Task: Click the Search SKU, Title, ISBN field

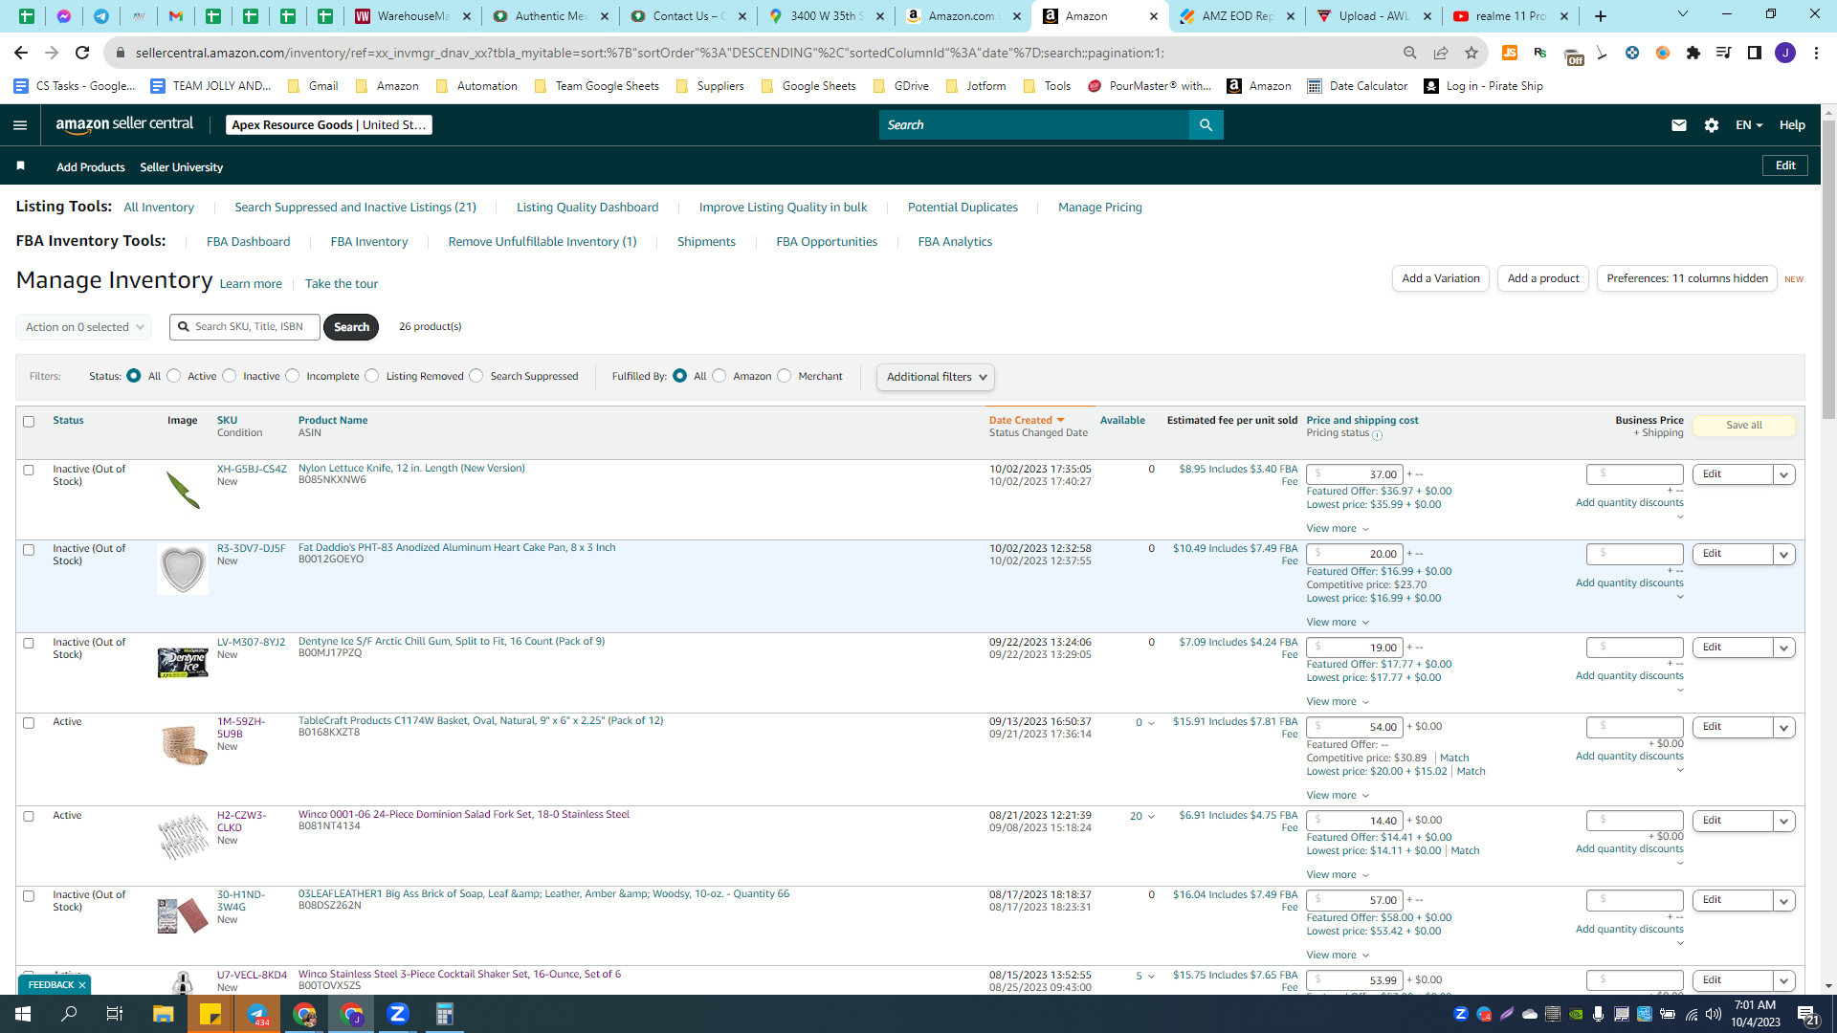Action: (245, 327)
